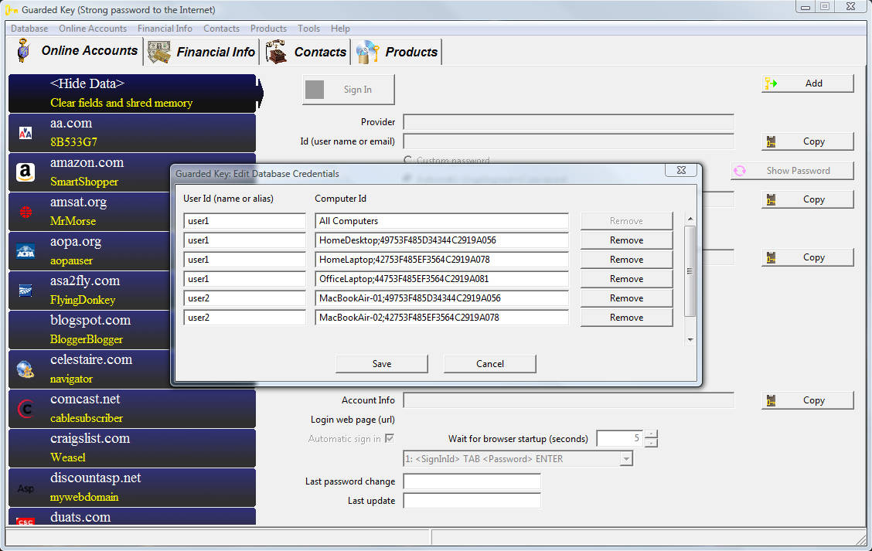
Task: Cancel the Edit Database Credentials dialog
Action: 490,364
